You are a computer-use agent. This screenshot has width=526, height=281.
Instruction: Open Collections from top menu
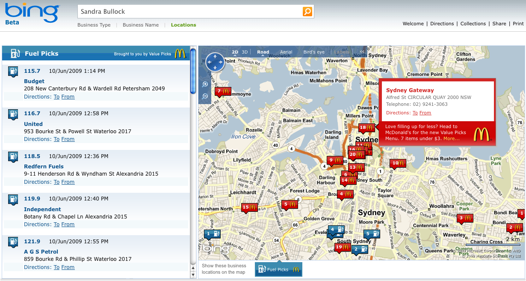(x=473, y=24)
